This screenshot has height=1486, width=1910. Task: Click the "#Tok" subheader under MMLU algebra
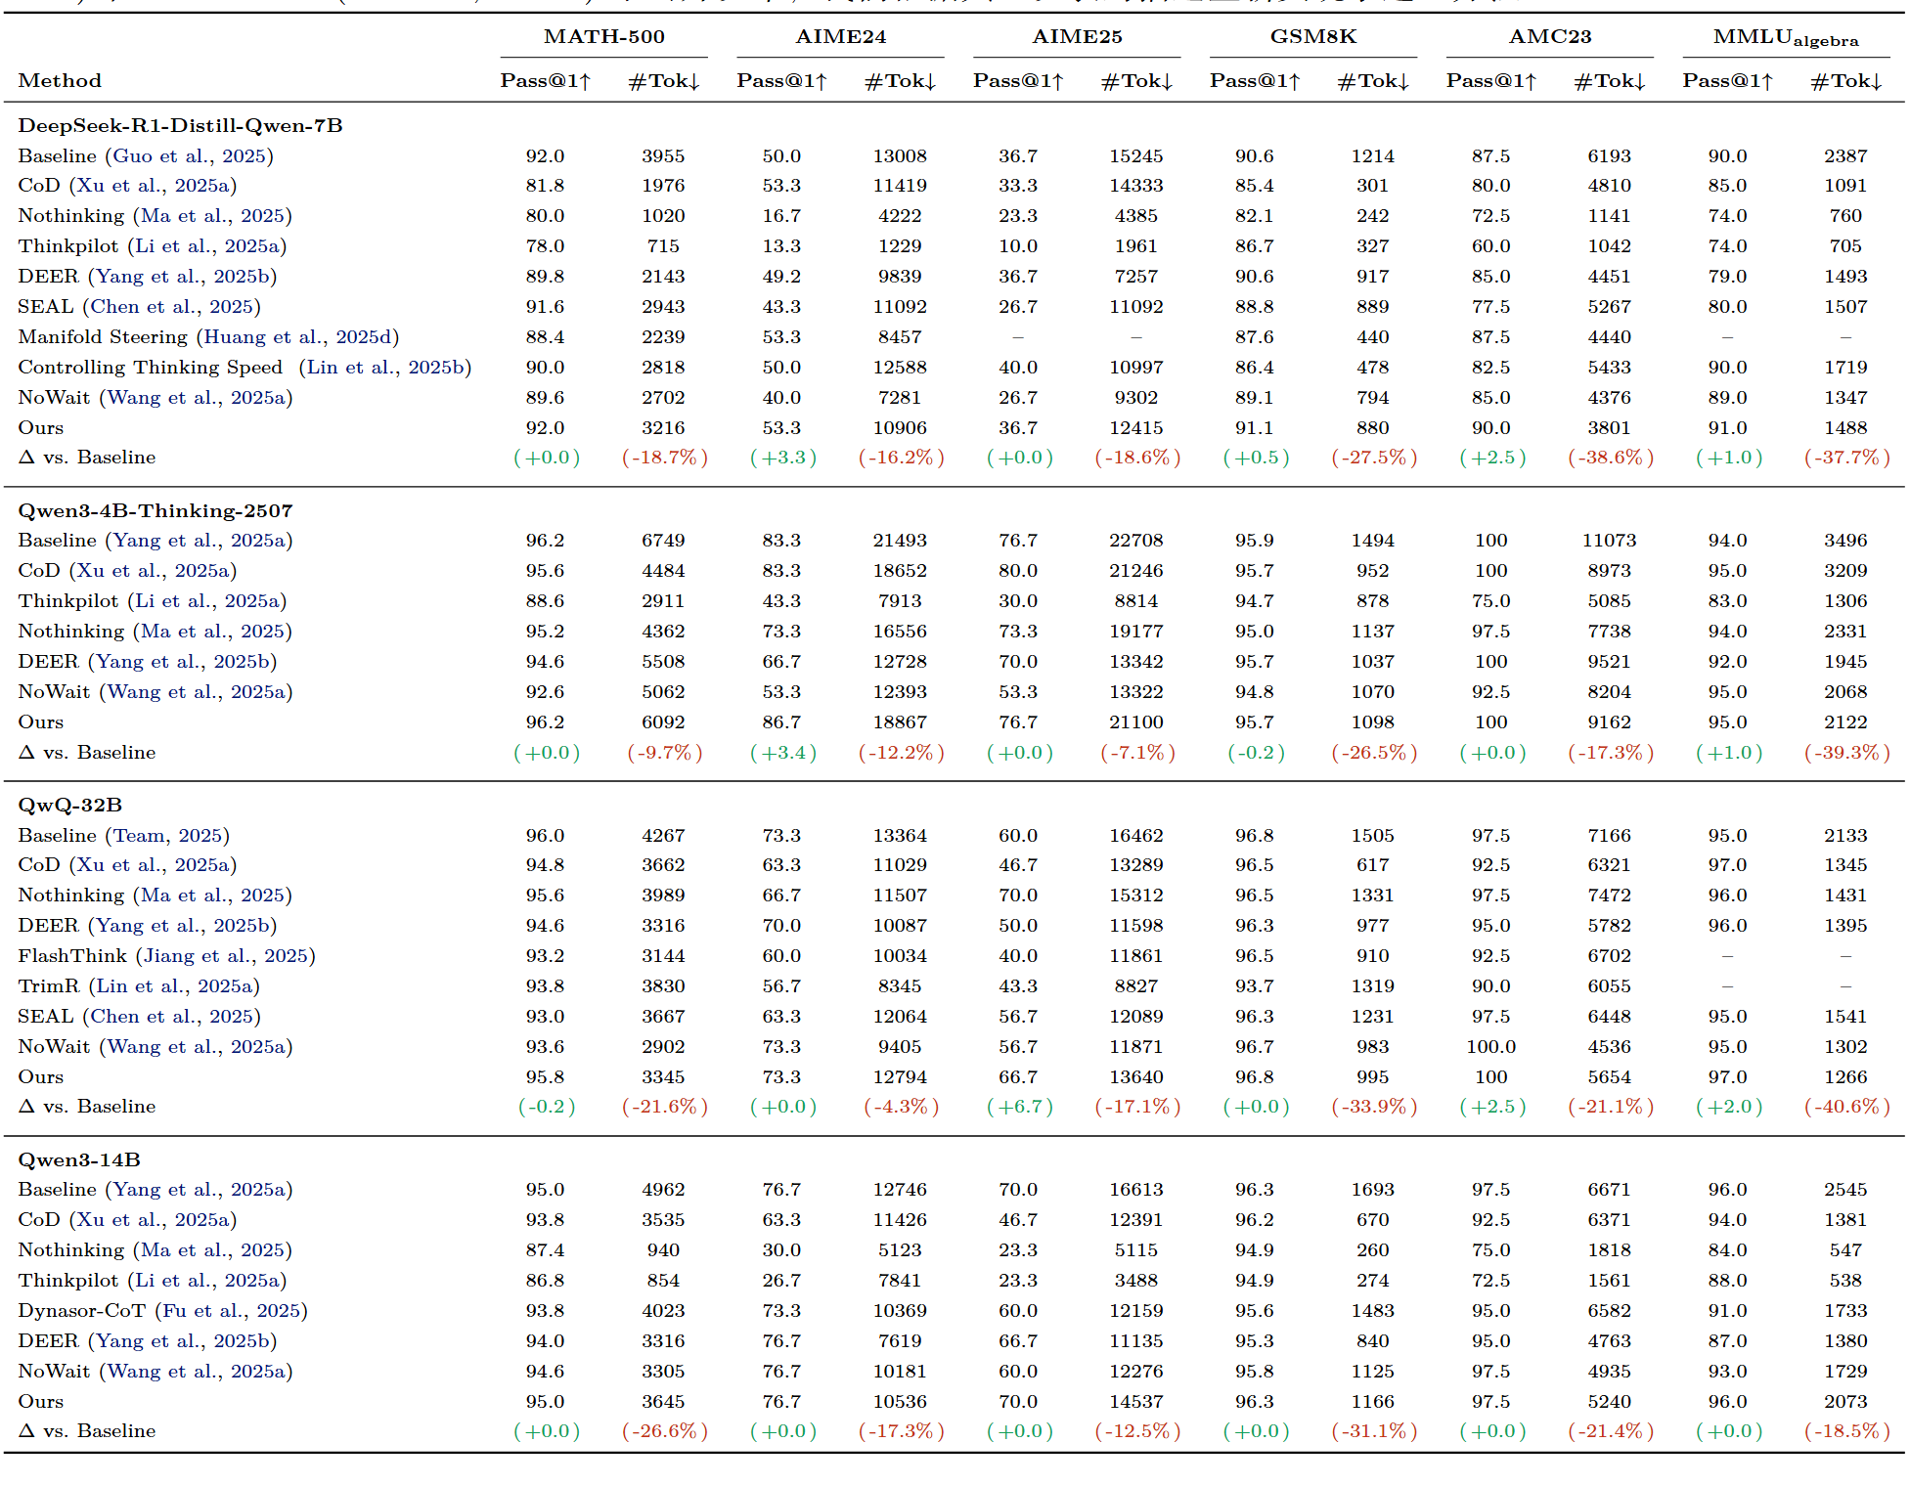1845,80
